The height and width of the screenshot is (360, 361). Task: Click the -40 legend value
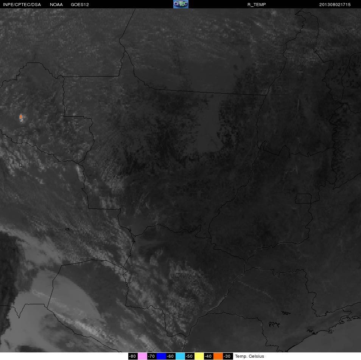[208, 356]
